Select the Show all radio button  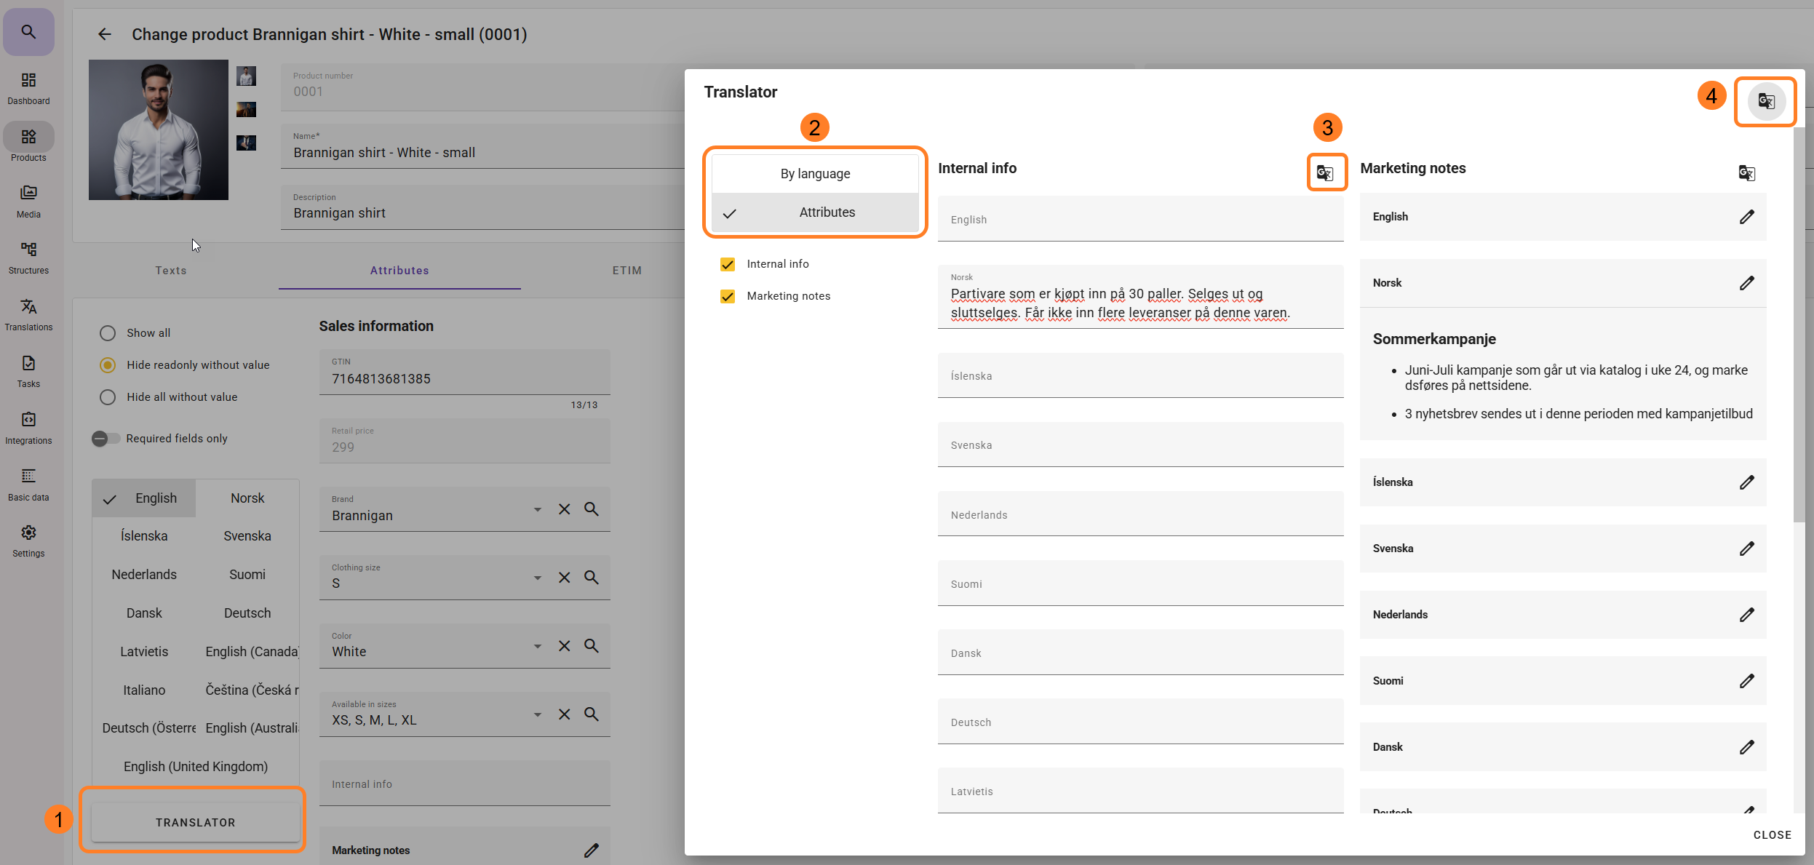coord(108,333)
